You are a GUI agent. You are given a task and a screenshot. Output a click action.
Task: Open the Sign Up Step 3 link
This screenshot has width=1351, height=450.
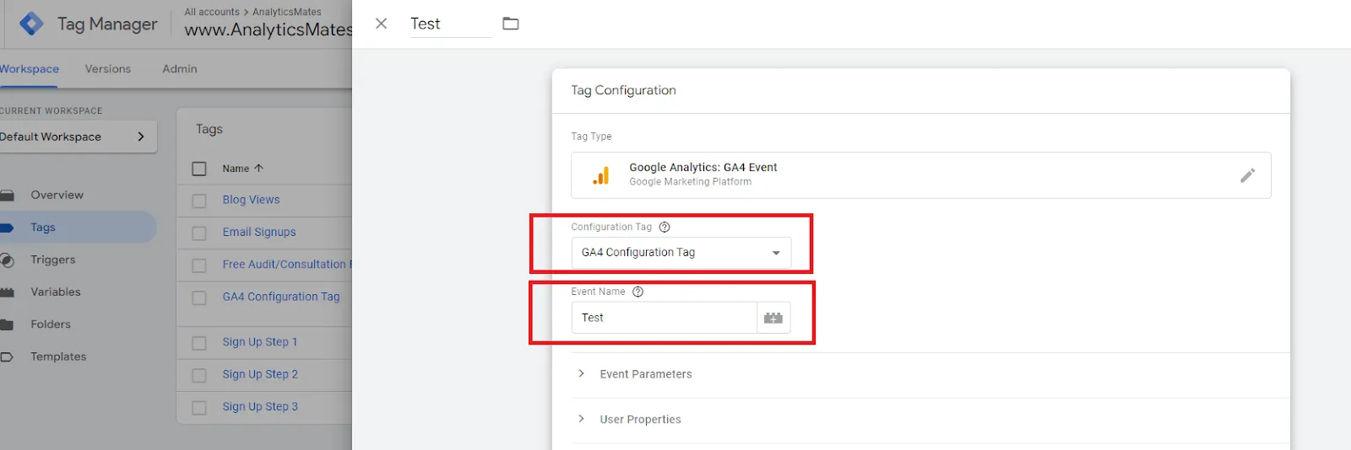(260, 406)
